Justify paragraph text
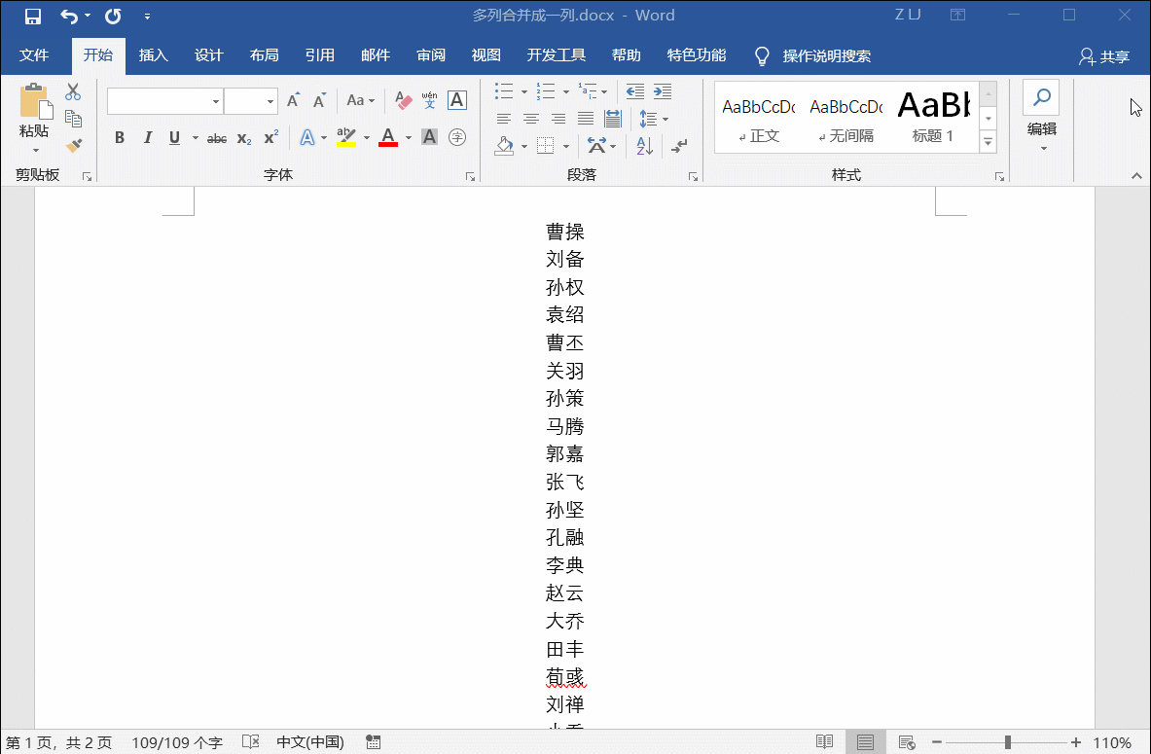 [x=585, y=119]
